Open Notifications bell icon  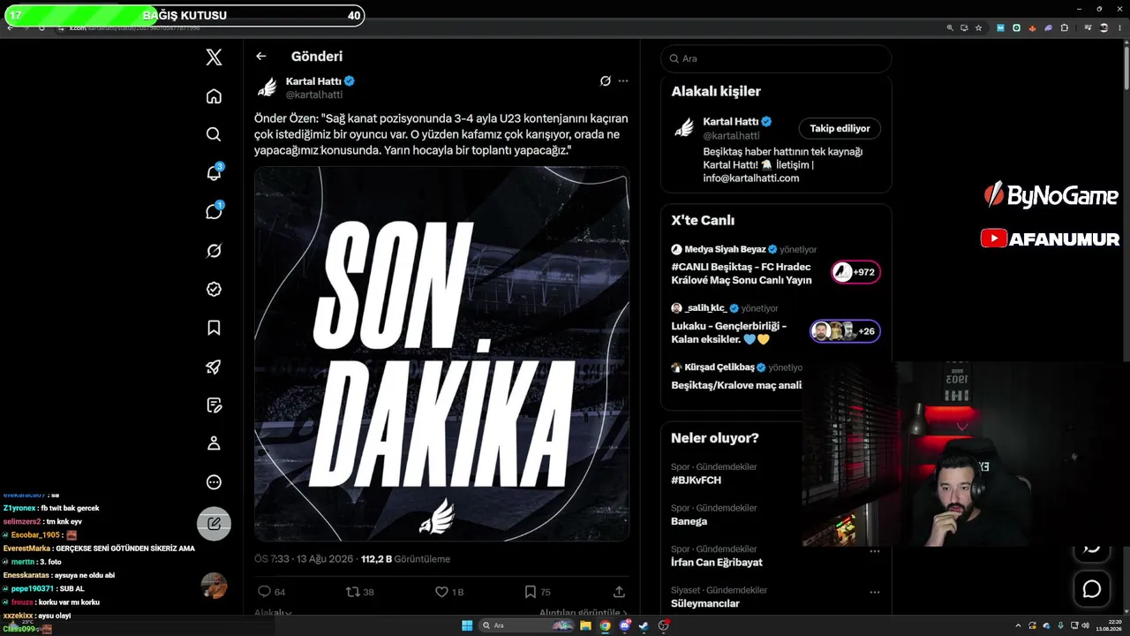tap(214, 172)
